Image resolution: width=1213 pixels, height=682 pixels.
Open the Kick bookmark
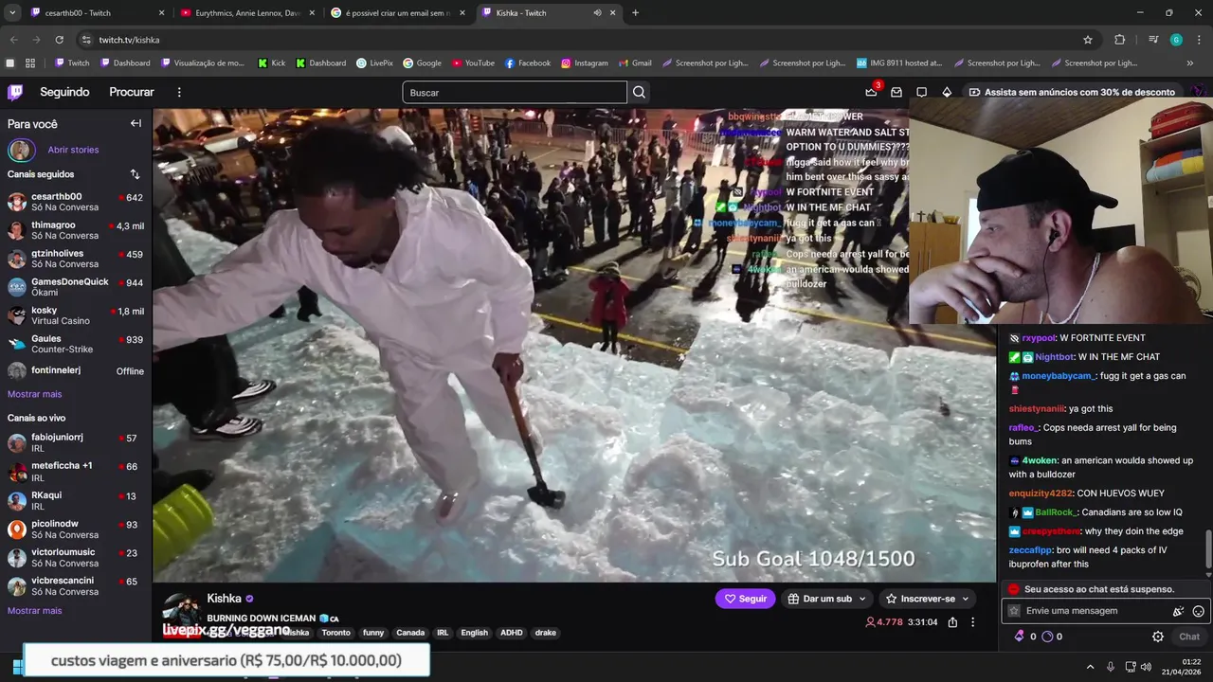[x=271, y=63]
